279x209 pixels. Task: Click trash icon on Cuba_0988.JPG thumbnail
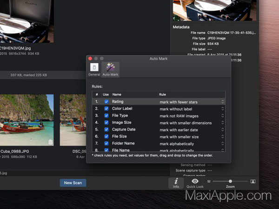point(50,142)
